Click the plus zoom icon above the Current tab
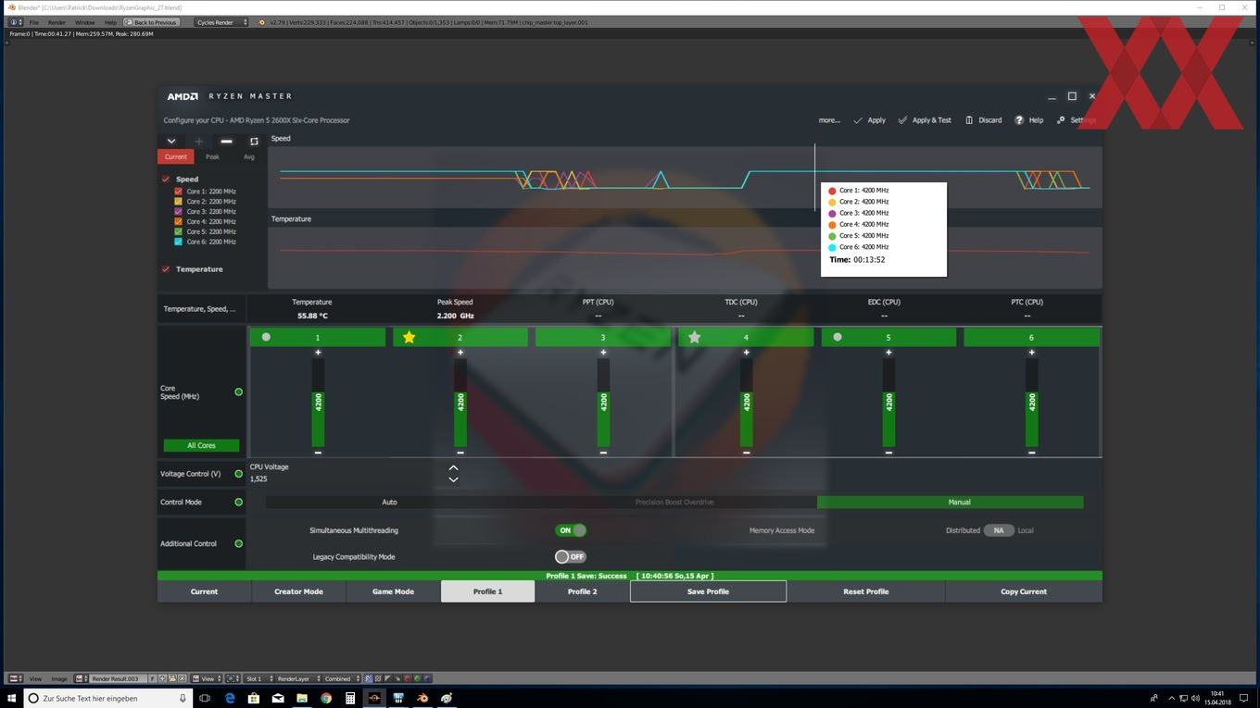The image size is (1260, 708). click(198, 141)
